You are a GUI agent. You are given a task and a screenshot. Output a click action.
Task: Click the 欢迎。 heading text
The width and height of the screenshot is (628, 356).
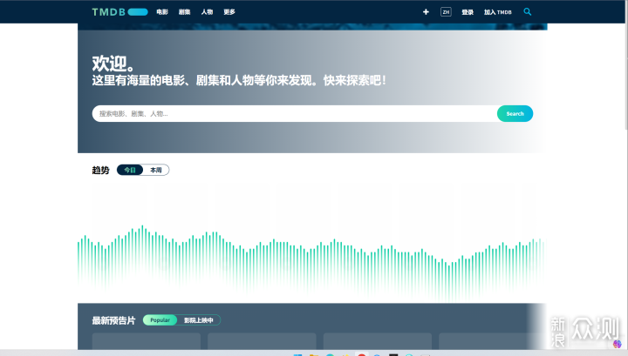113,64
